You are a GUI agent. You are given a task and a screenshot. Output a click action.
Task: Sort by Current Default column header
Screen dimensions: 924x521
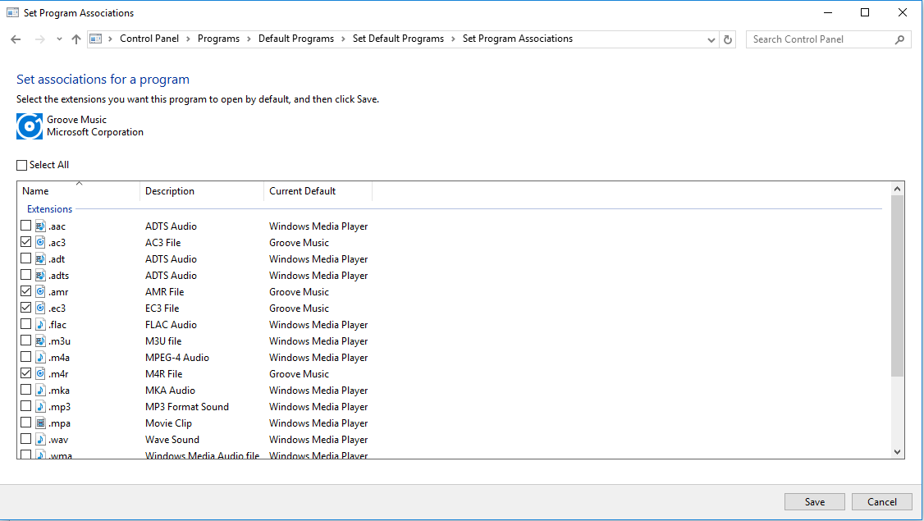tap(318, 191)
